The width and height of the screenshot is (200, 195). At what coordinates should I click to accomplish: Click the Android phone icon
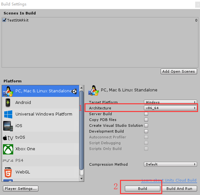point(8,103)
